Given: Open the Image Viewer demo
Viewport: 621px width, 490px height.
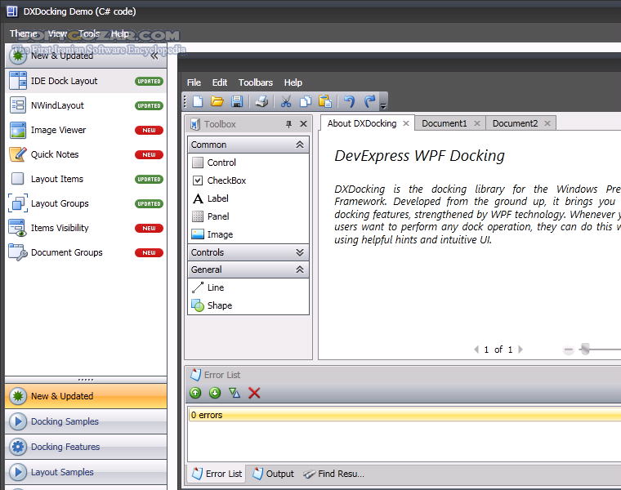Looking at the screenshot, I should point(86,130).
